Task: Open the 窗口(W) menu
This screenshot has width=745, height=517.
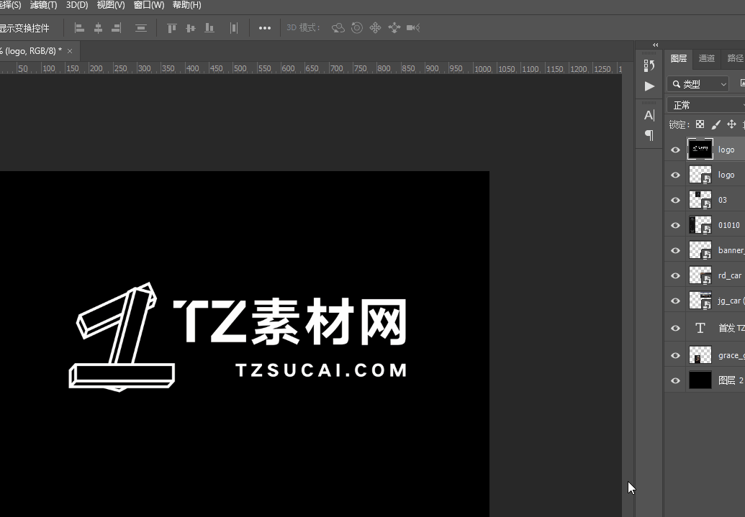Action: pyautogui.click(x=149, y=5)
